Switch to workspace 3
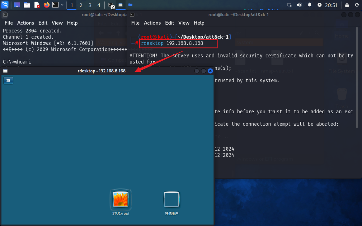 90,5
